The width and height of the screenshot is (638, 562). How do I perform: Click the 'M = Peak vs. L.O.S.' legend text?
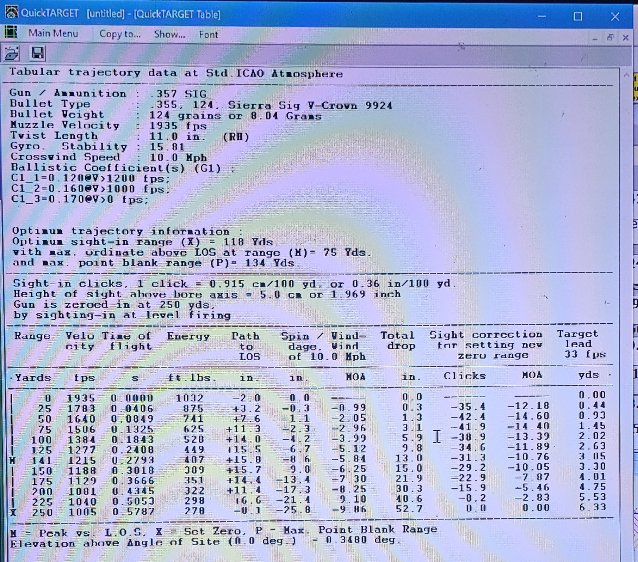click(78, 533)
